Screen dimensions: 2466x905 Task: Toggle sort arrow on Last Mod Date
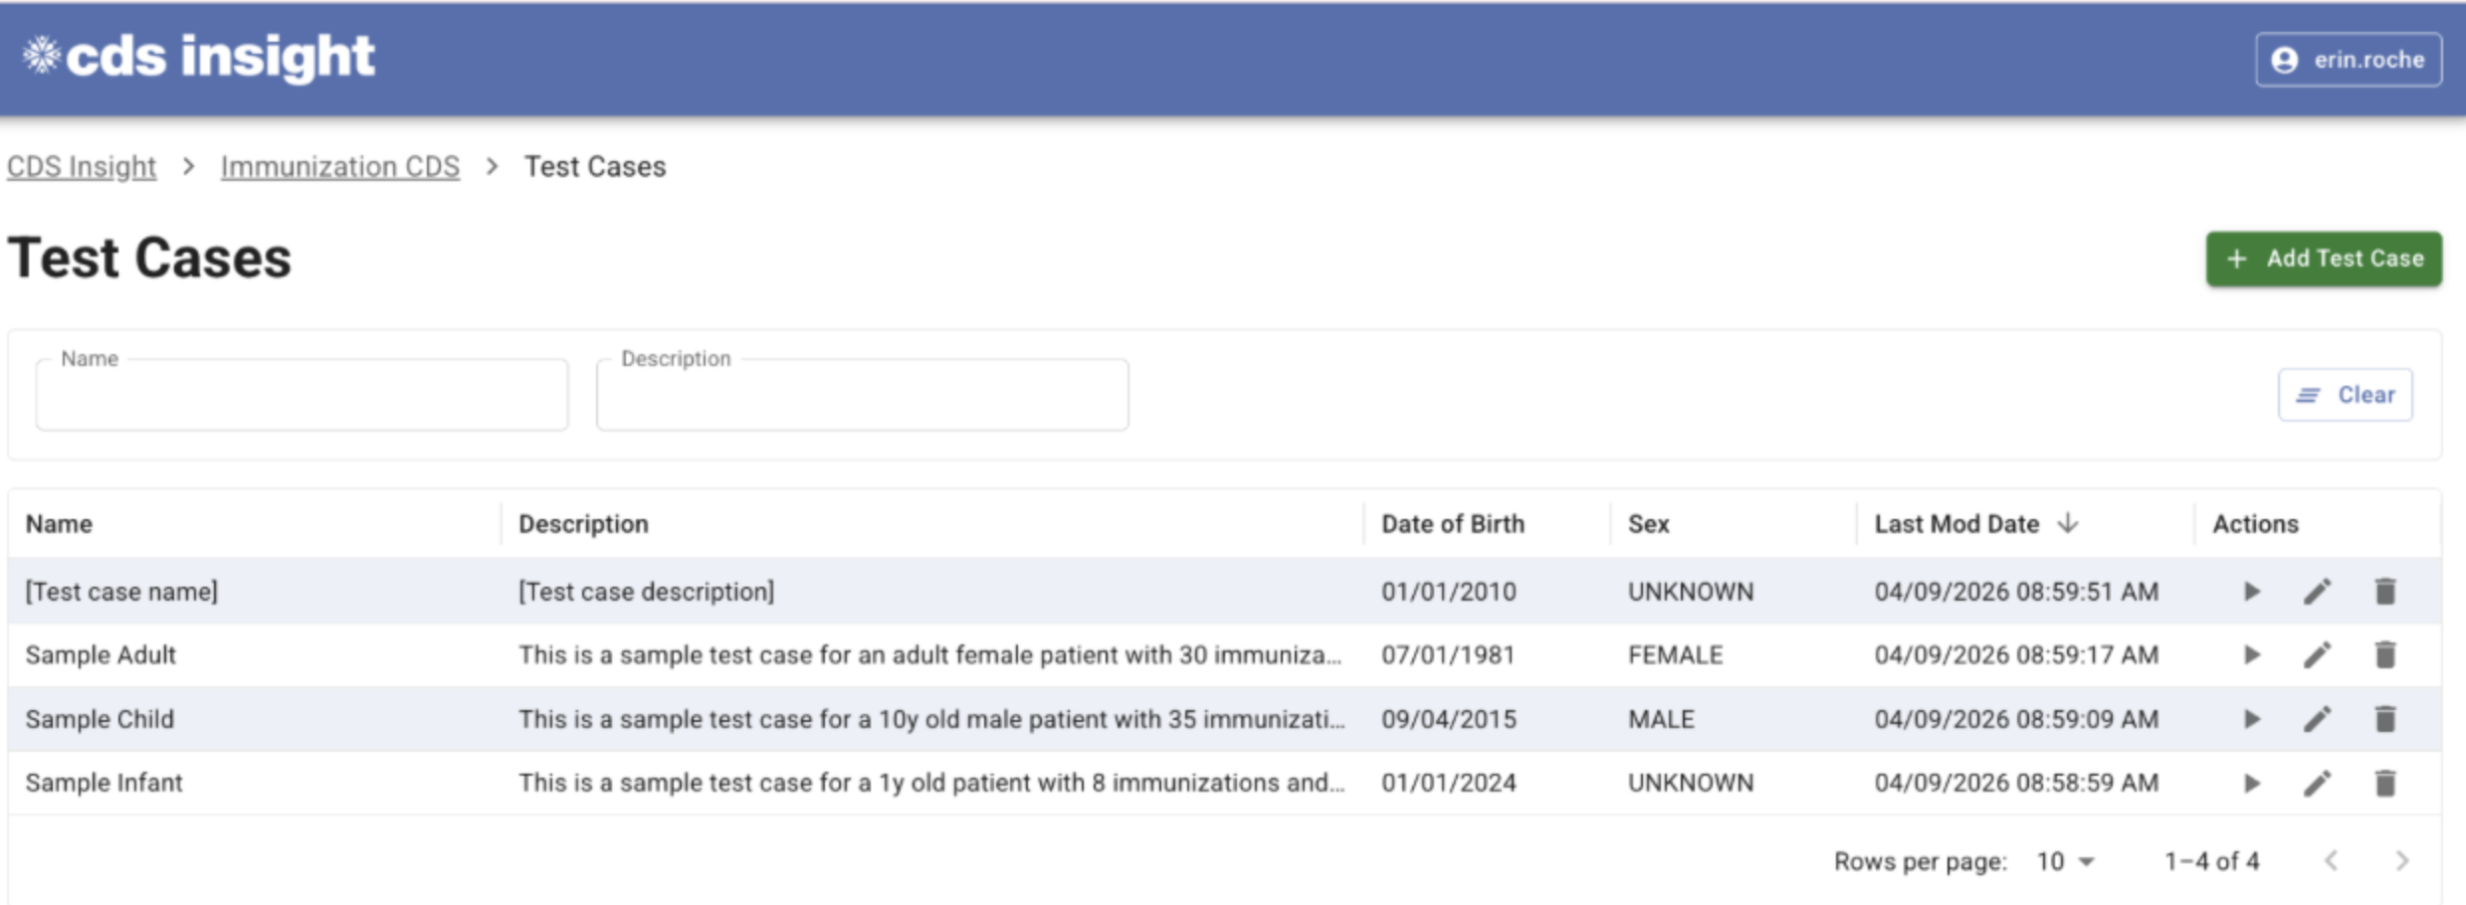[x=2068, y=523]
